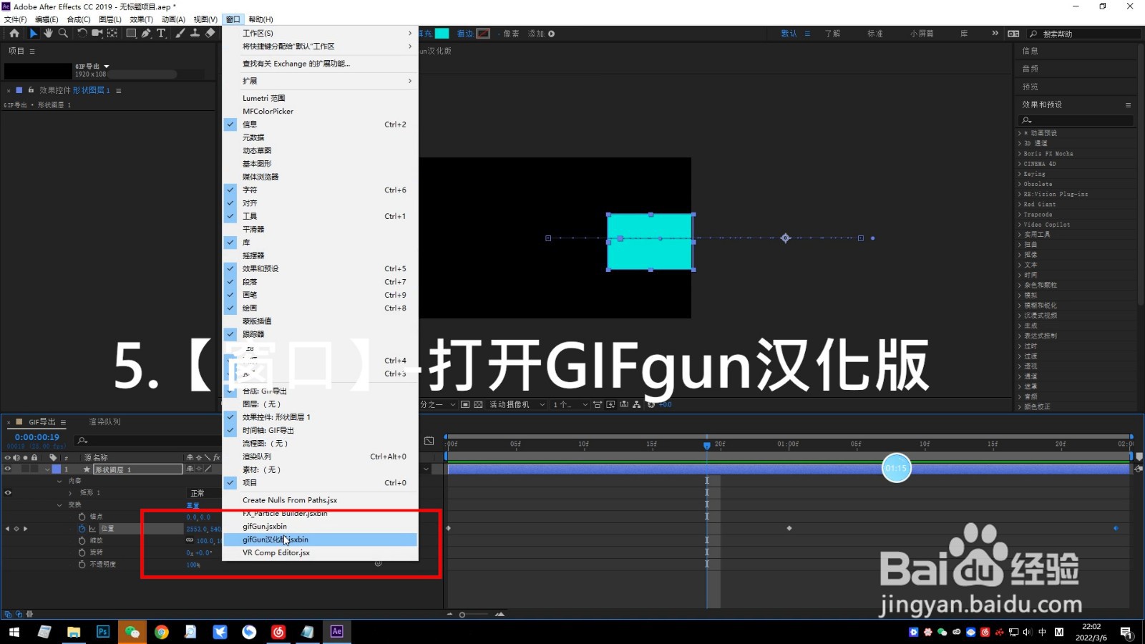Switch to 渲染队列 timeline tab
1145x644 pixels.
coord(104,422)
